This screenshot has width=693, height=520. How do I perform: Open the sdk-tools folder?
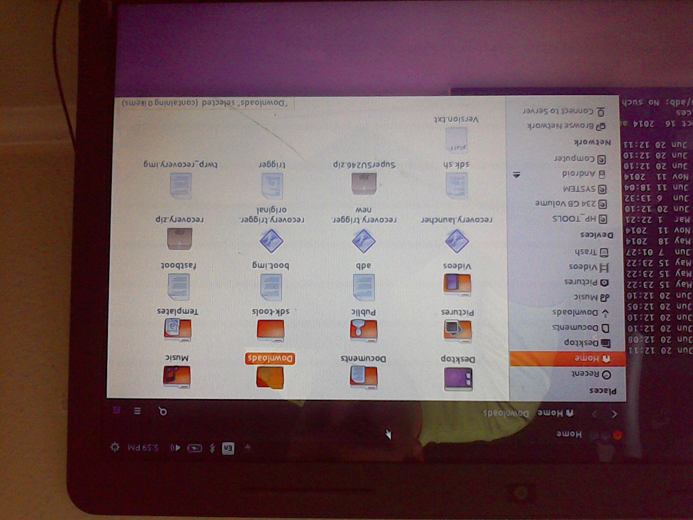271,329
